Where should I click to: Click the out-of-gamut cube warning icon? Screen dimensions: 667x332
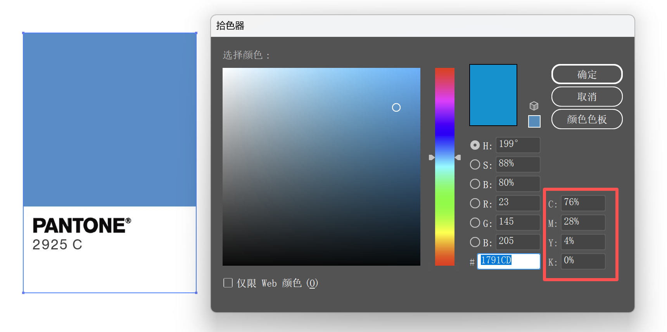pyautogui.click(x=534, y=106)
